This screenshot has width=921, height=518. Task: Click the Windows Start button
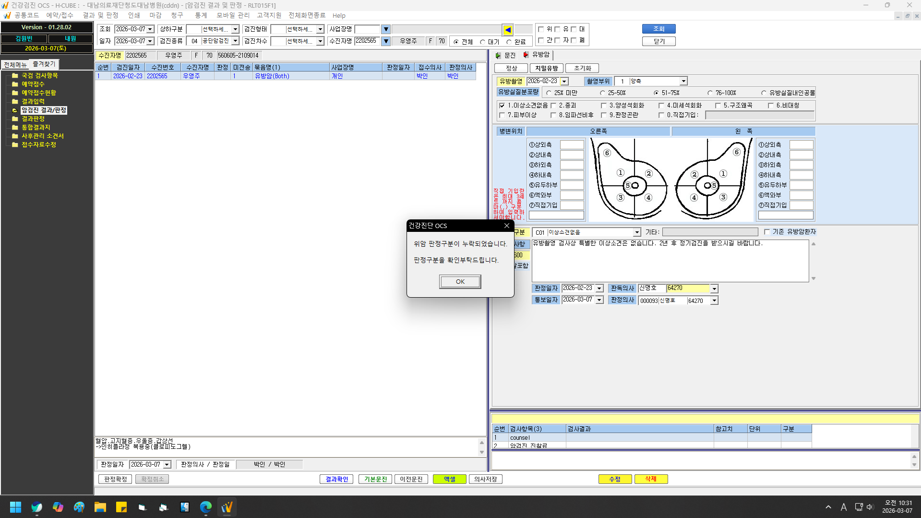15,507
